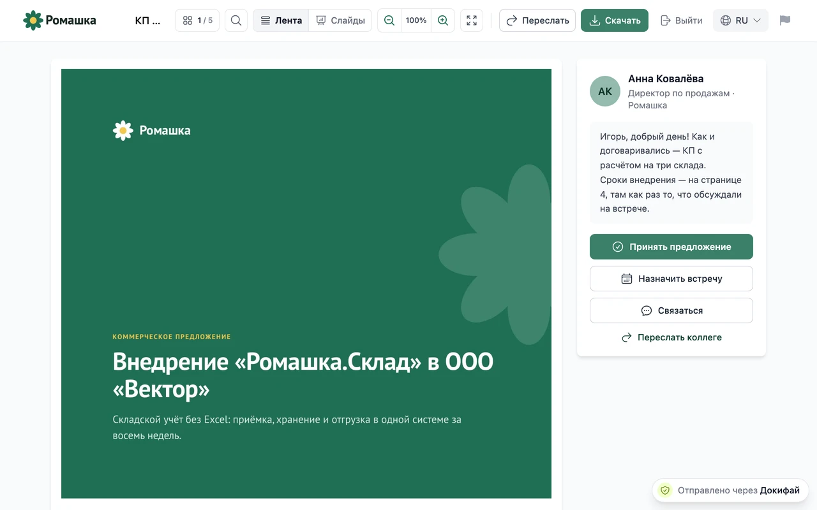Download the document with Скачать

point(615,20)
